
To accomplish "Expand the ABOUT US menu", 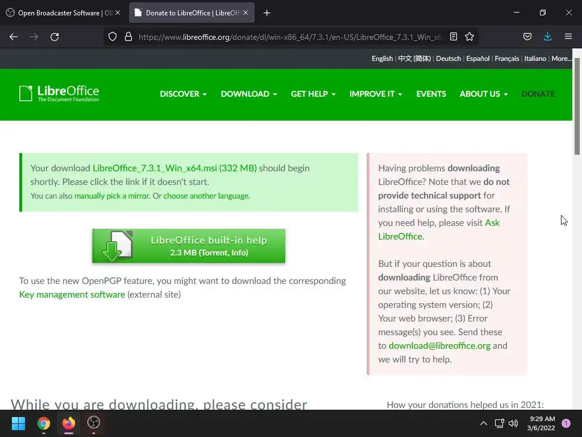I will tap(484, 94).
